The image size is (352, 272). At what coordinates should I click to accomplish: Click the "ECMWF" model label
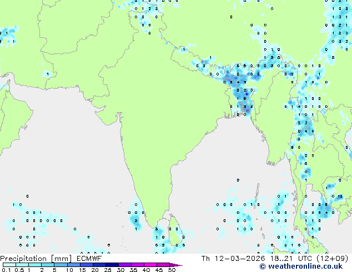[89, 258]
